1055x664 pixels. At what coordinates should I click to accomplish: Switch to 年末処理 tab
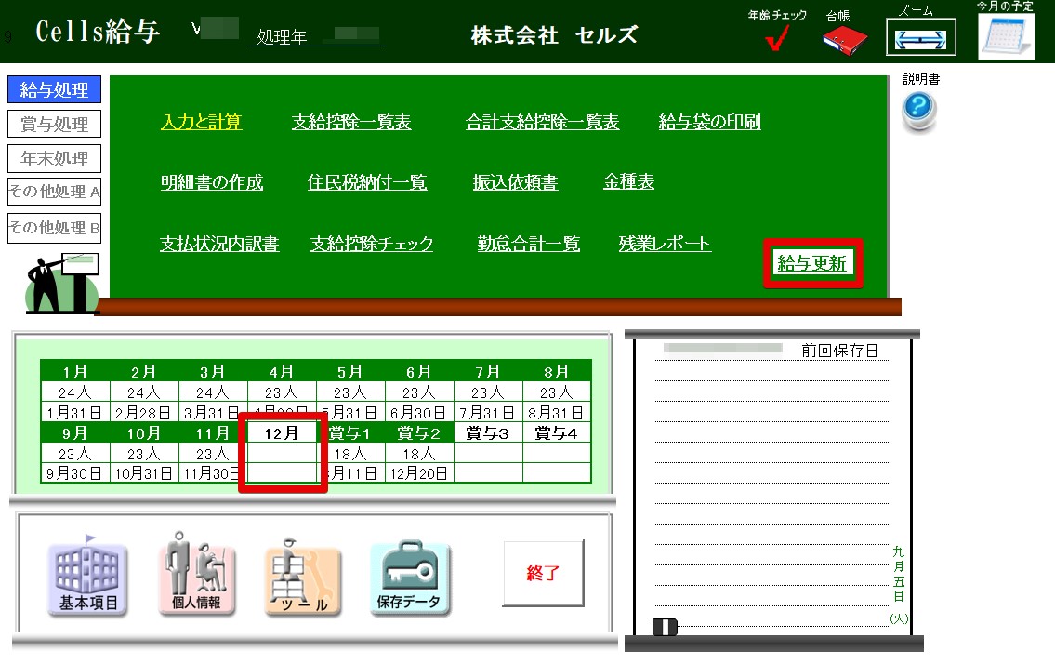tap(54, 158)
